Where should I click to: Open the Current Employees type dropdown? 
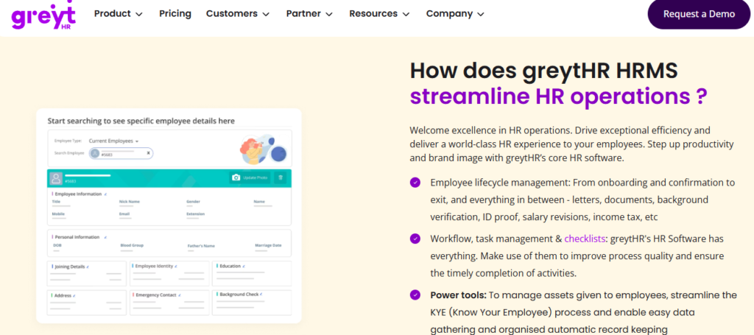point(113,141)
